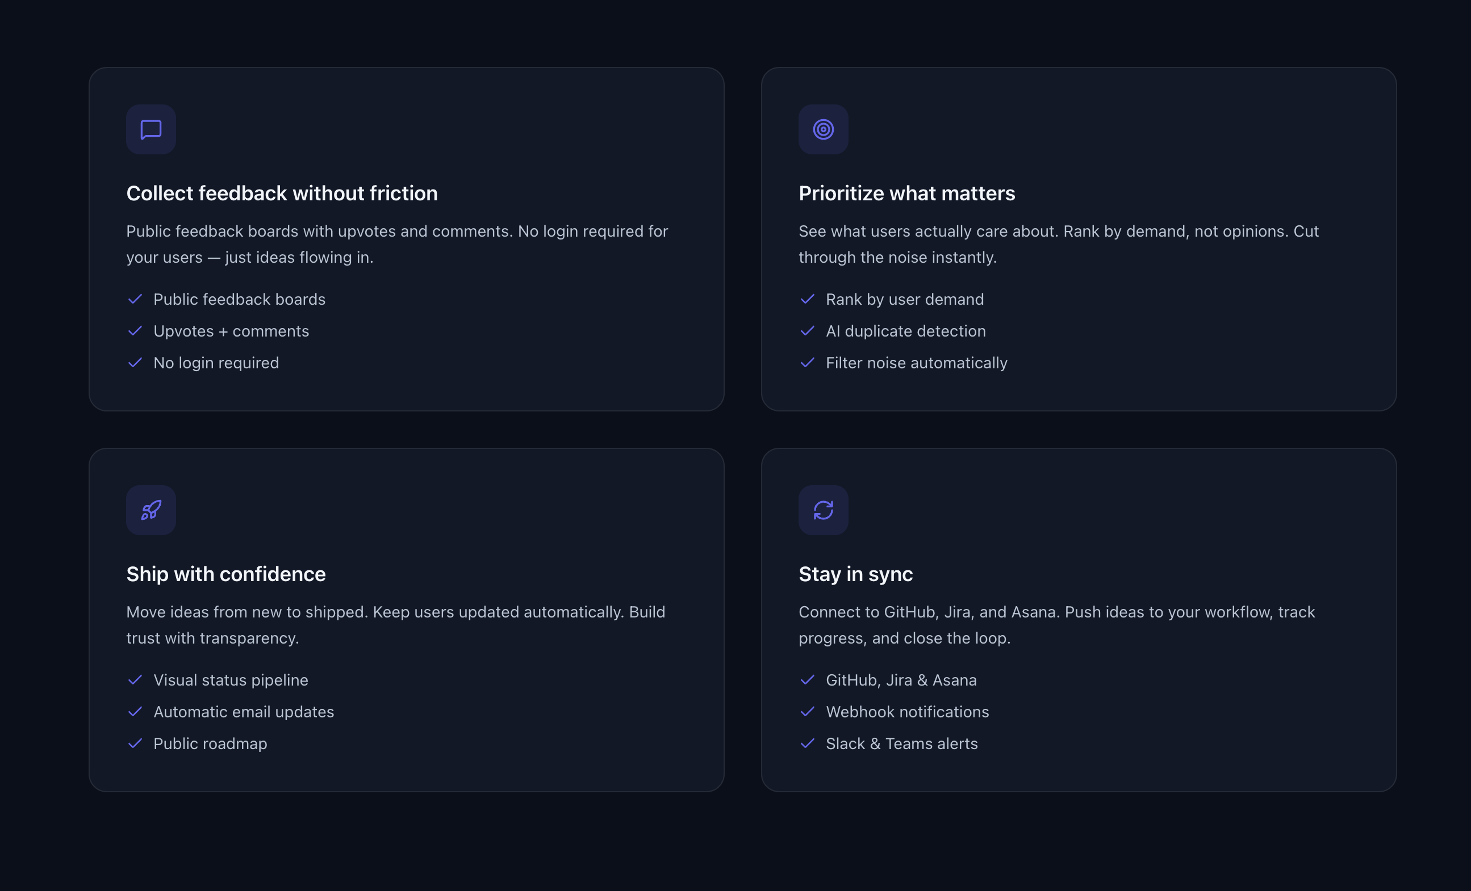Image resolution: width=1471 pixels, height=891 pixels.
Task: Click the chat bubble feedback icon
Action: click(151, 129)
